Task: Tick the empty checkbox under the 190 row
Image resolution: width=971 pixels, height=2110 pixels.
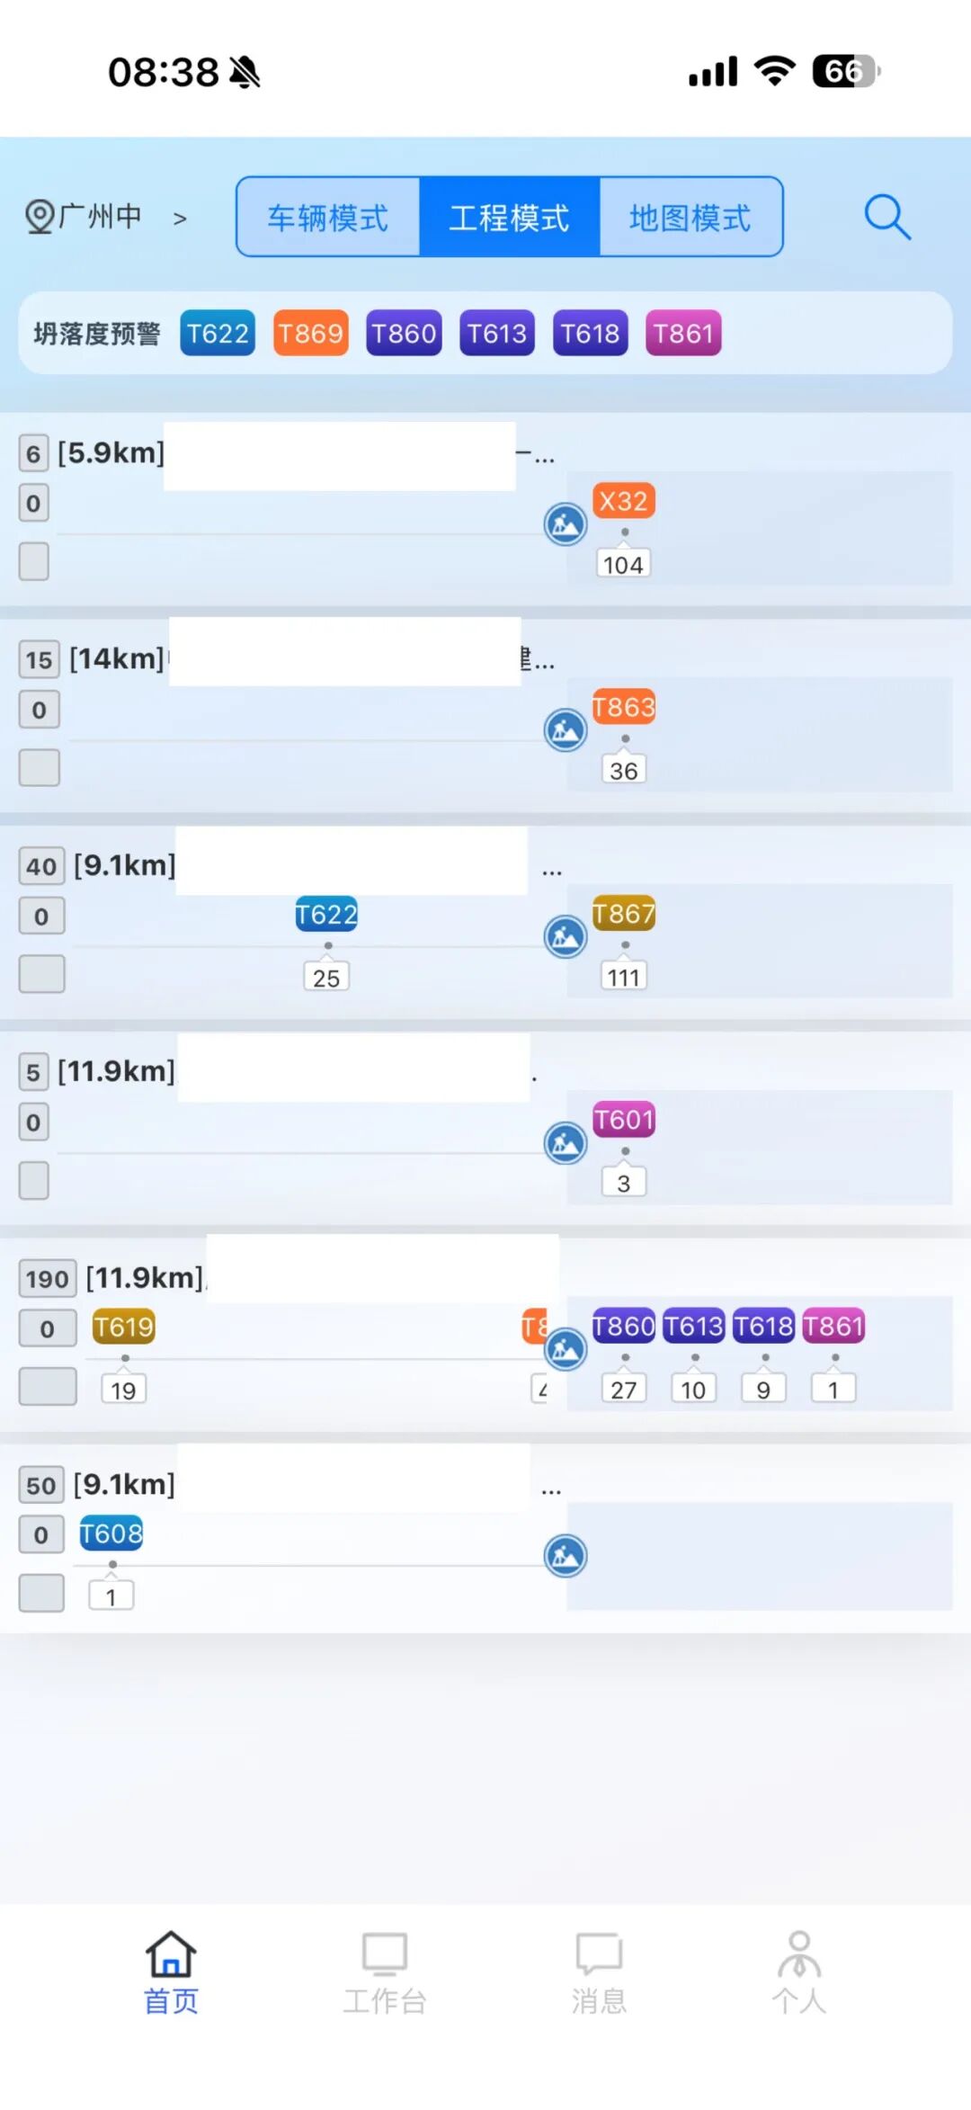Action: click(48, 1386)
